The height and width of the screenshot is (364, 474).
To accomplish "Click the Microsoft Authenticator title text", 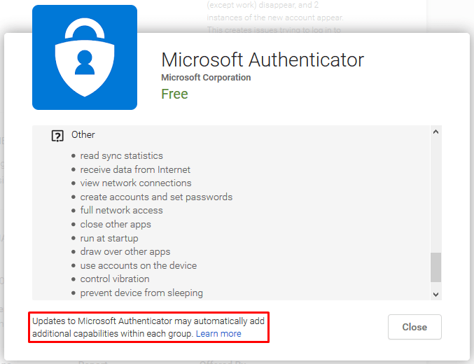I will pos(263,59).
